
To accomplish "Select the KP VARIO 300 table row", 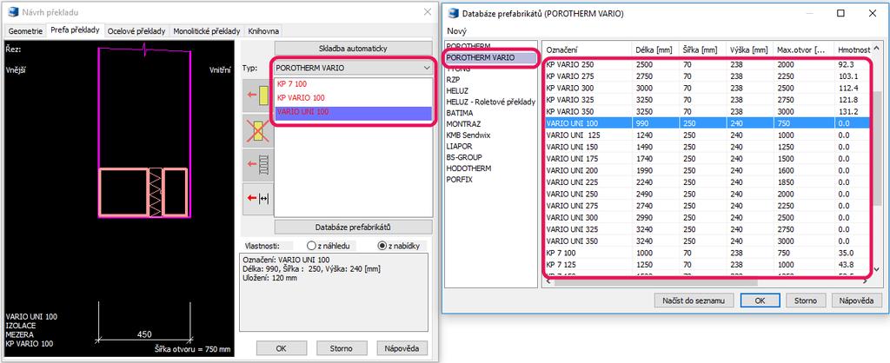I will (707, 88).
